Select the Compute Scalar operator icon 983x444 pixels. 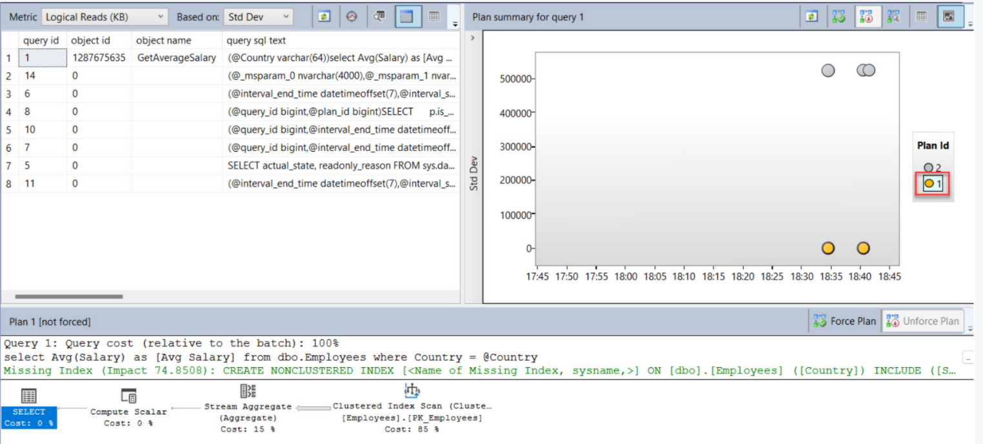click(x=128, y=396)
